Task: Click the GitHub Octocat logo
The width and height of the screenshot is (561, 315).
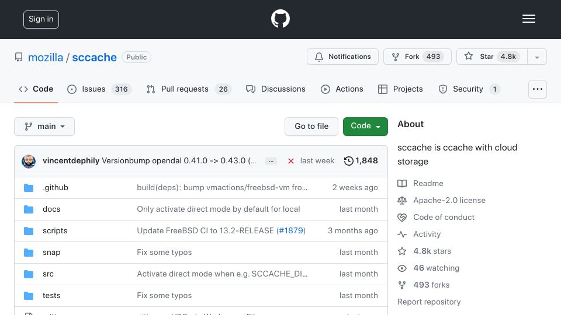Action: (x=280, y=19)
